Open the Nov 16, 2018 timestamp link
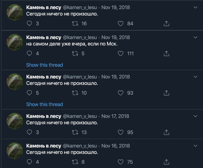Image resolution: width=203 pixels, height=168 pixels. point(116,146)
